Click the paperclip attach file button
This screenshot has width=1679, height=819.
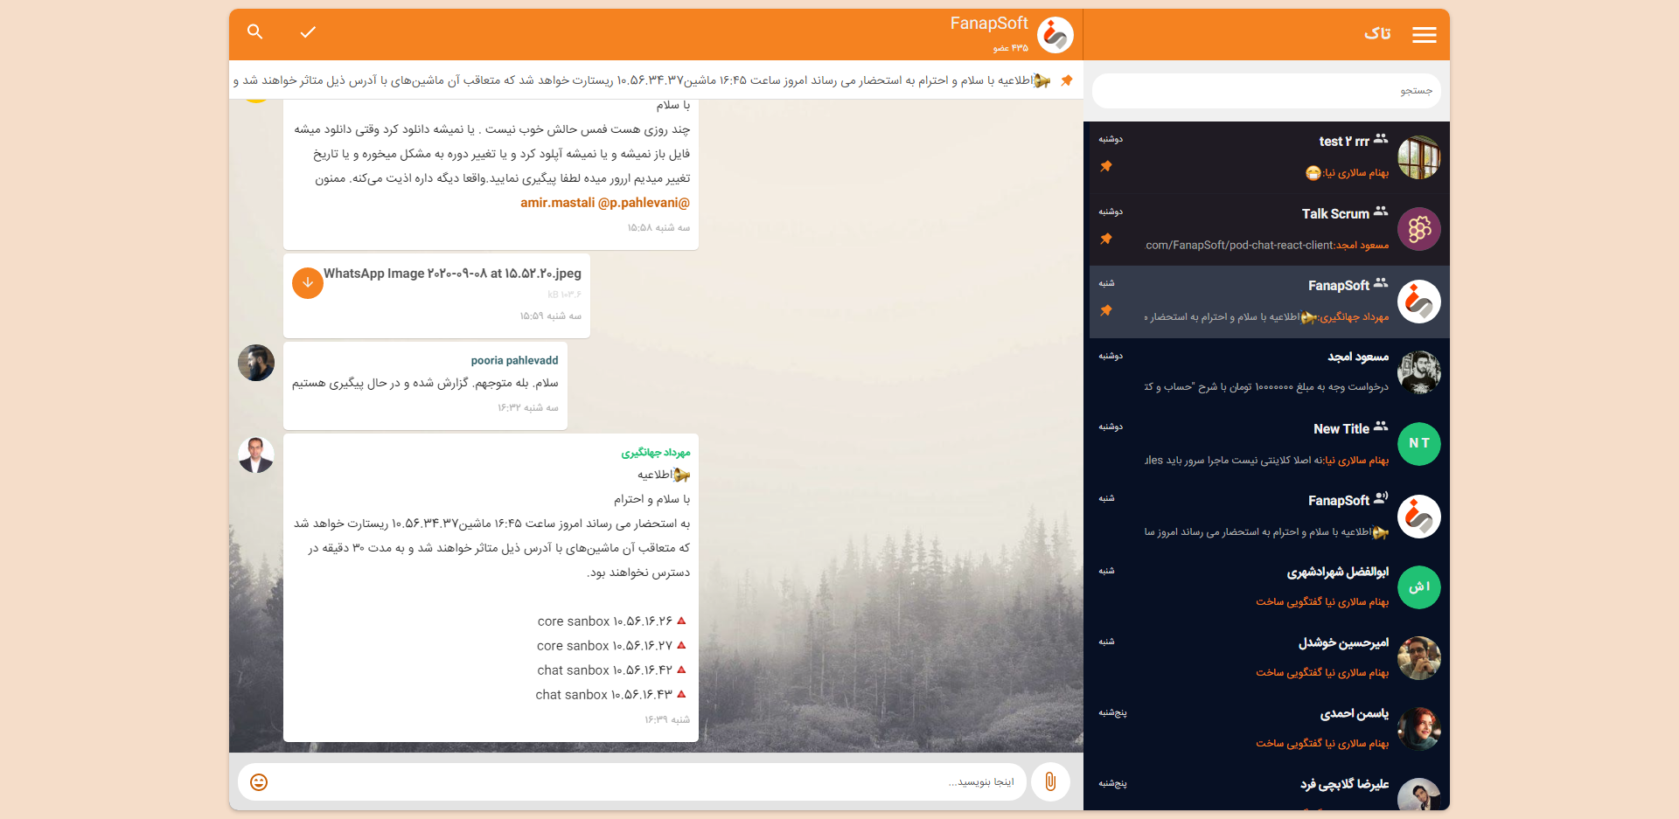(x=1050, y=781)
